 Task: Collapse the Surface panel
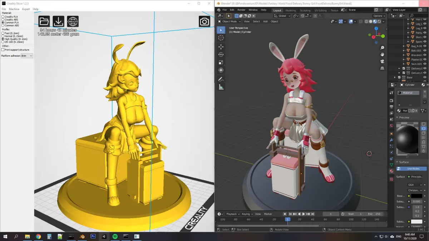click(398, 162)
